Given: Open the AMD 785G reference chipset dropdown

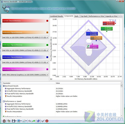Looking at the screenshot, I should coord(25,75).
